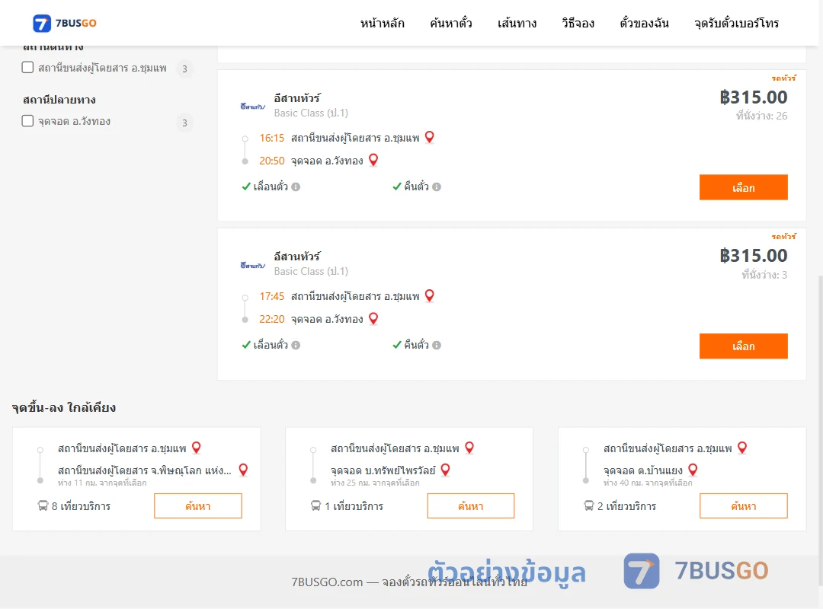
Task: Click ห่าง 11 กม. จากจุดที่เลือก distance text
Action: click(102, 483)
